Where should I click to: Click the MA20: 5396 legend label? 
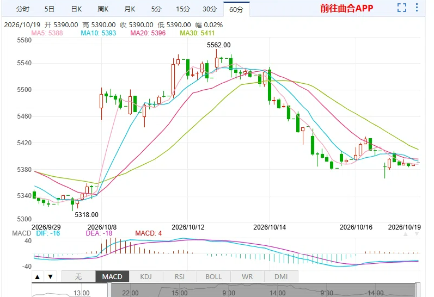click(148, 33)
